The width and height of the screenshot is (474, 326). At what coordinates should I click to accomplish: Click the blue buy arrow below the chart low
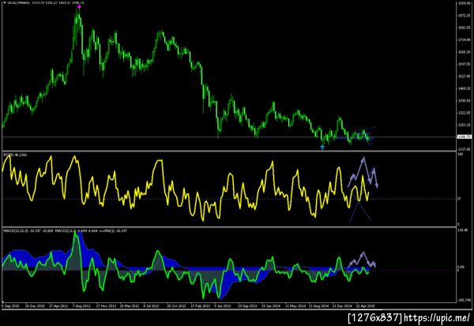(x=322, y=147)
